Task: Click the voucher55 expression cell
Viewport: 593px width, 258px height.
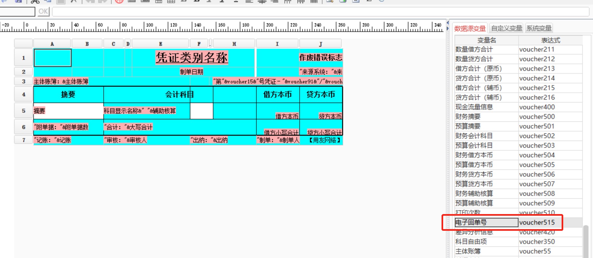Action: tap(550, 251)
